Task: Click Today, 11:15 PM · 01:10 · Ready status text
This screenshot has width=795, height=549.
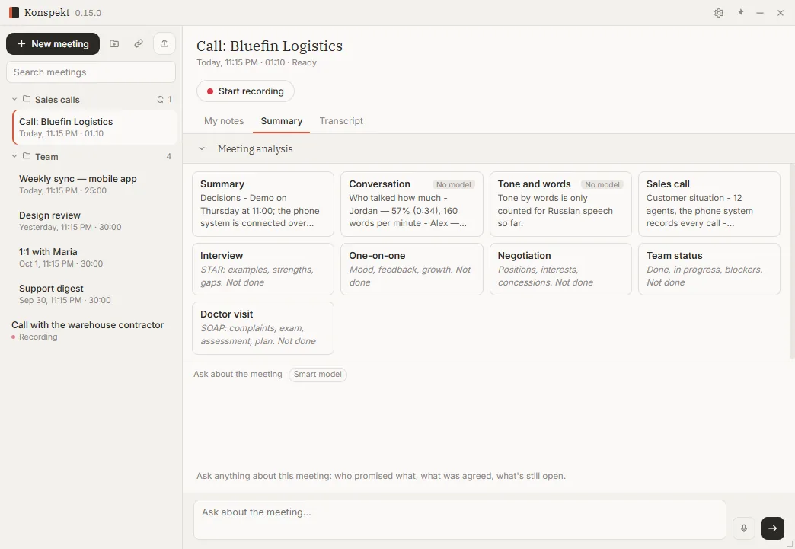Action: tap(257, 63)
